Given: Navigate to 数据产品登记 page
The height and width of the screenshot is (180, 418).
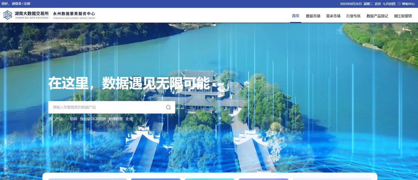Looking at the screenshot, I should tap(377, 16).
